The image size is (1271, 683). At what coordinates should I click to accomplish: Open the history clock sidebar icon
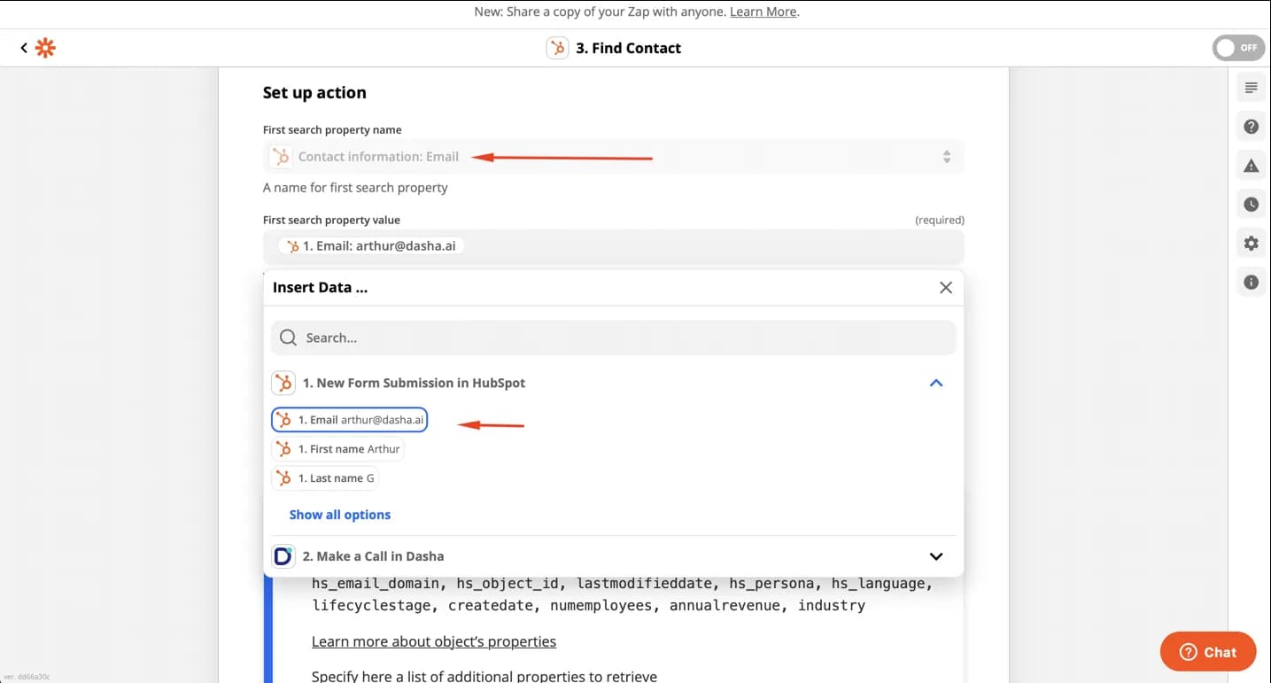1251,205
